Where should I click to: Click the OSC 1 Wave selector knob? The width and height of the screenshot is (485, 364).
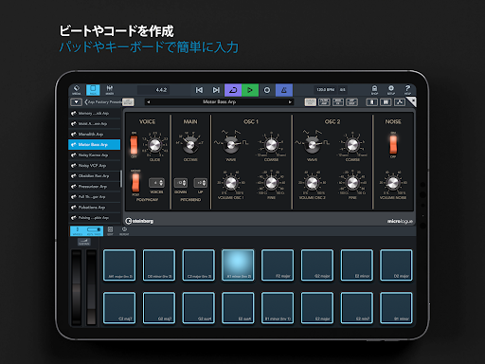[231, 145]
